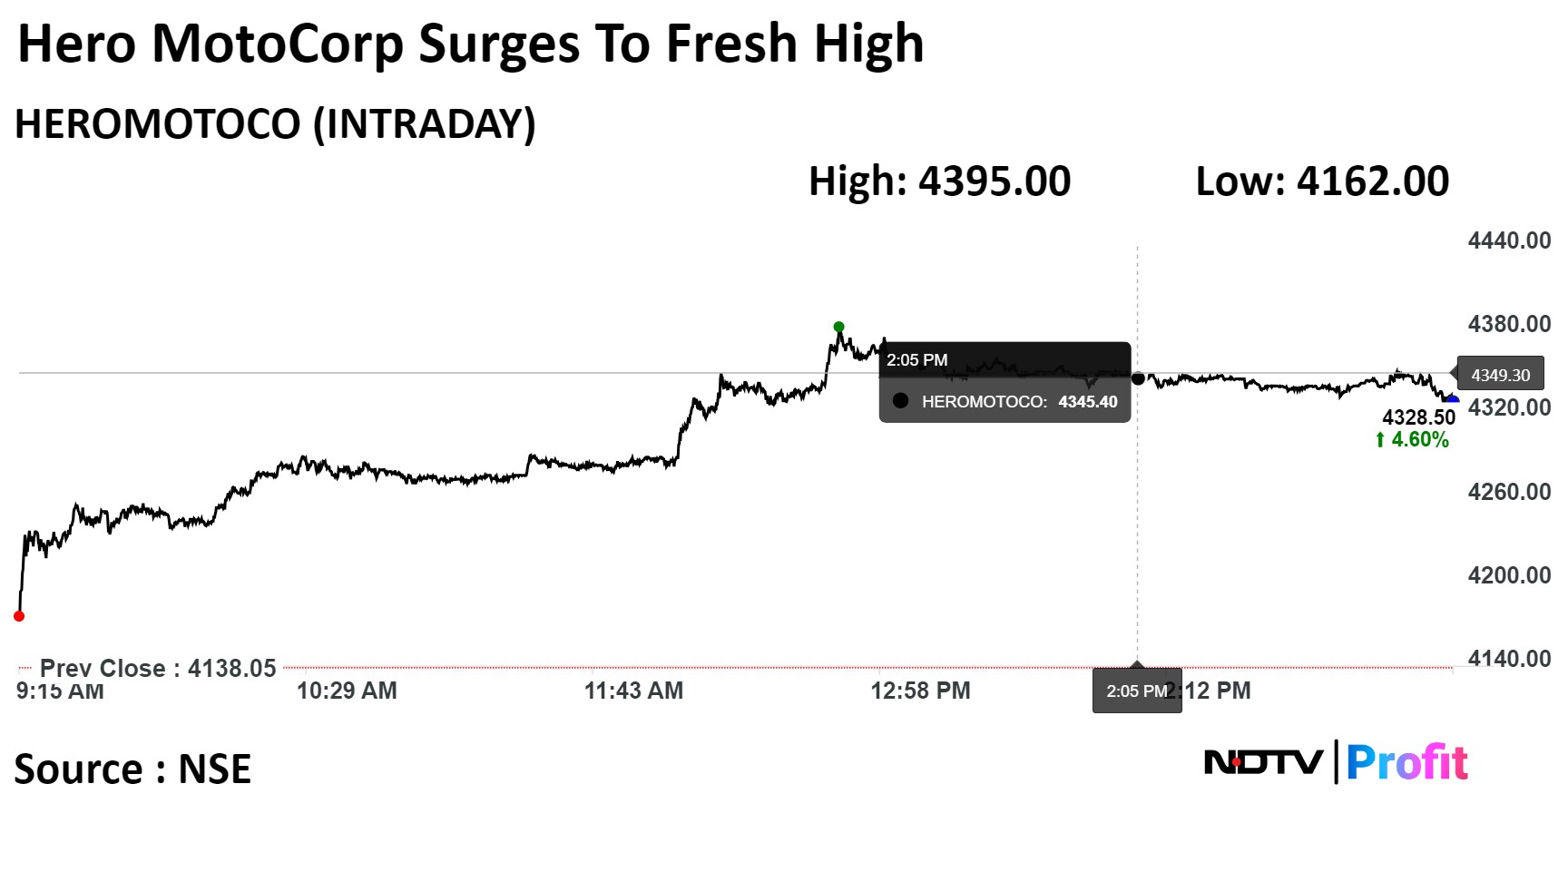The image size is (1568, 882).
Task: Click the Prev Close : 4138.05 label
Action: coord(158,669)
